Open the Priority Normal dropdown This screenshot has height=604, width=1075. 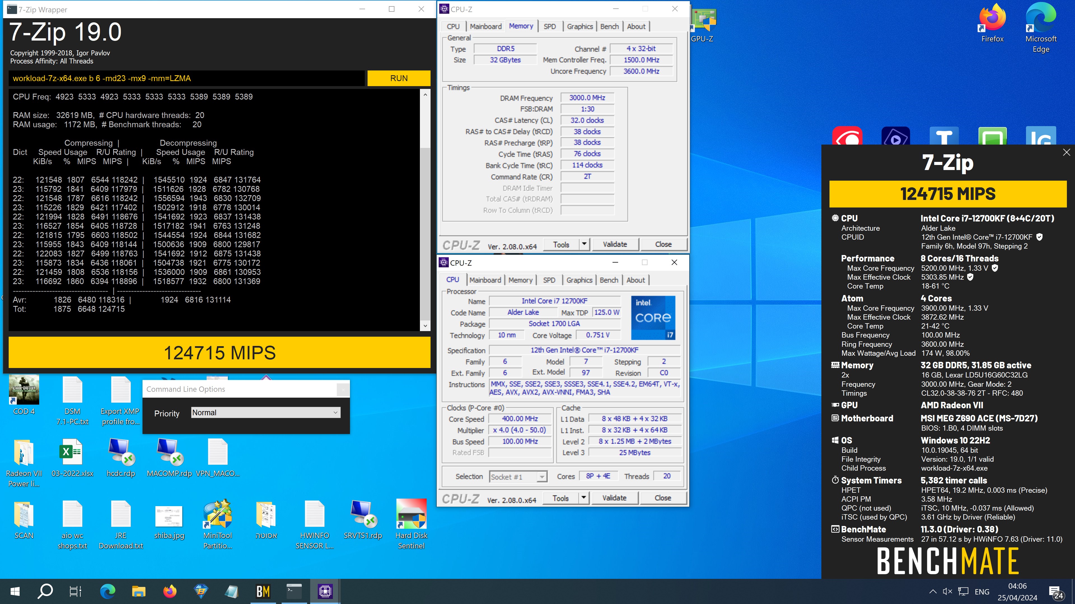[265, 413]
